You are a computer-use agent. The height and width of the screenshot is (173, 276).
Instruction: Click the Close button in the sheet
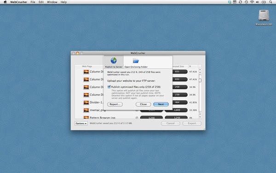point(143,104)
